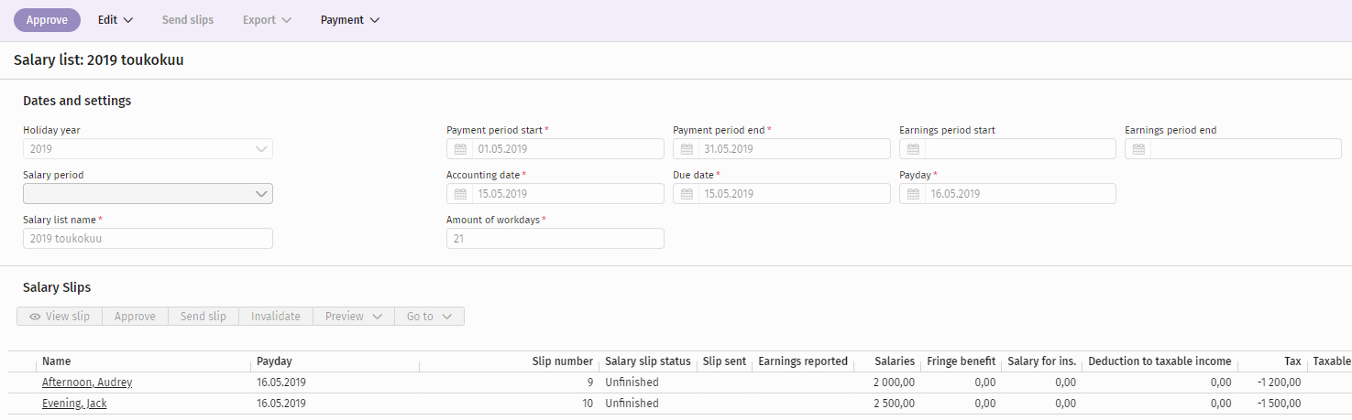Click the Payday date input field
The height and width of the screenshot is (420, 1352).
(1008, 194)
